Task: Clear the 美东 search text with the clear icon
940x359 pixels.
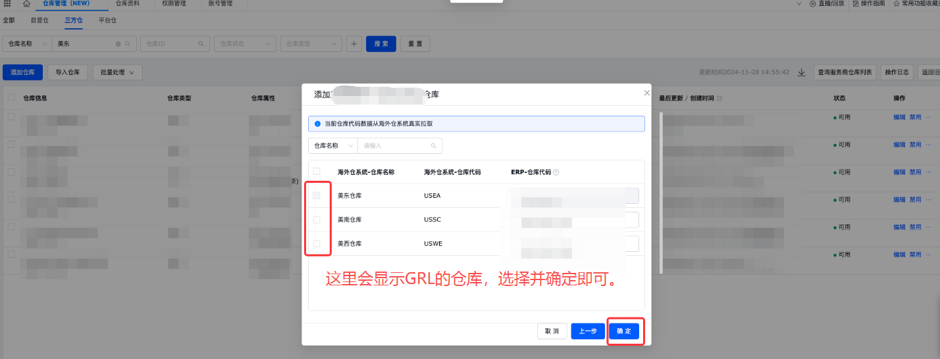Action: pos(118,44)
